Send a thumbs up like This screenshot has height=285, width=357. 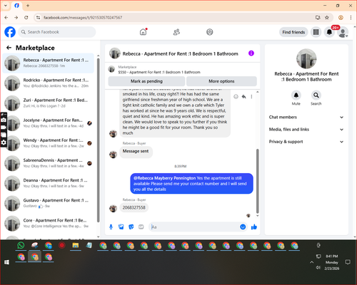point(254,227)
